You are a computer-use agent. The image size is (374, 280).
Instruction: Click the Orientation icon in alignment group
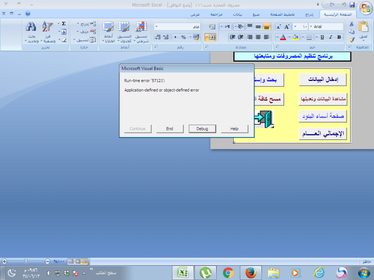coord(240,27)
